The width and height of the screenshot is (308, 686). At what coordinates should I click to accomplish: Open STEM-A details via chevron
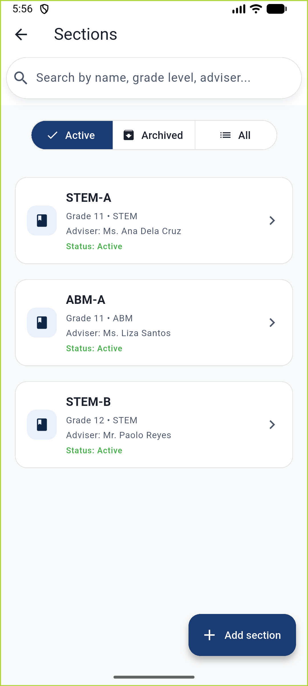272,221
